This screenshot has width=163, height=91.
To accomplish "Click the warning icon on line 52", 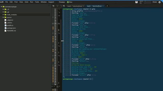I will coord(53,75).
